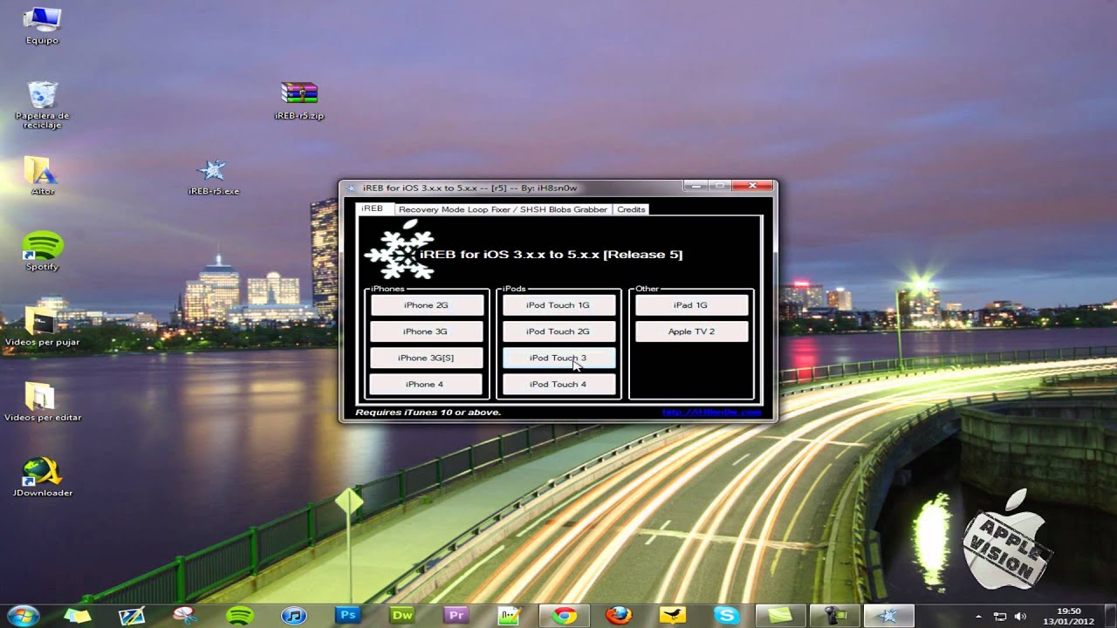Open Recovery Mode Loop Fixer / SHSH Blobs Grabber tab
Screen dimensions: 1117x628
pyautogui.click(x=503, y=209)
